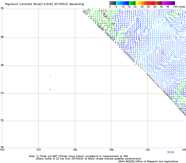Click the longitude label '159'

pyautogui.click(x=111, y=150)
